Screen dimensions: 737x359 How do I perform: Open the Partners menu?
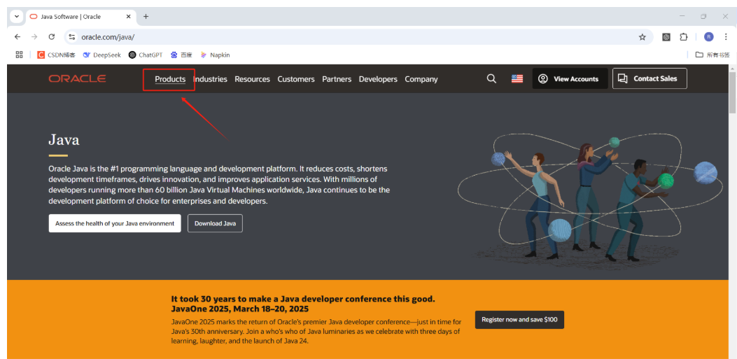tap(337, 79)
